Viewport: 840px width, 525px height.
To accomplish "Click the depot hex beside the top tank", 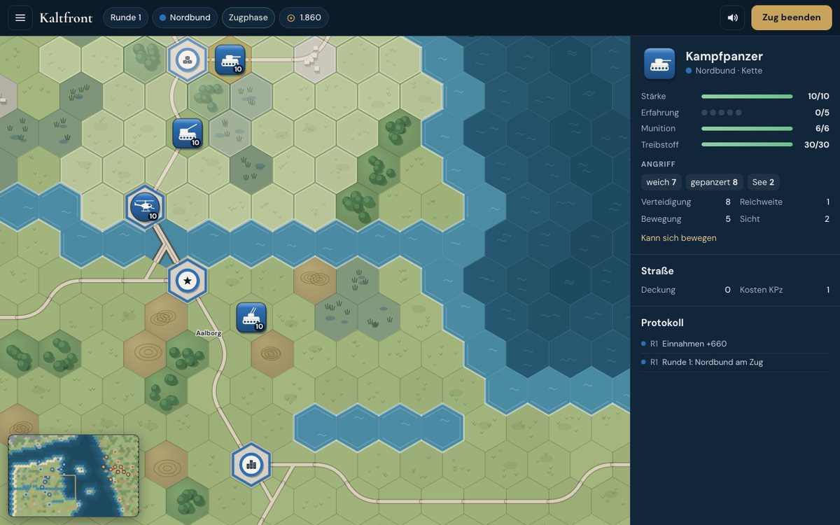I will tap(188, 59).
